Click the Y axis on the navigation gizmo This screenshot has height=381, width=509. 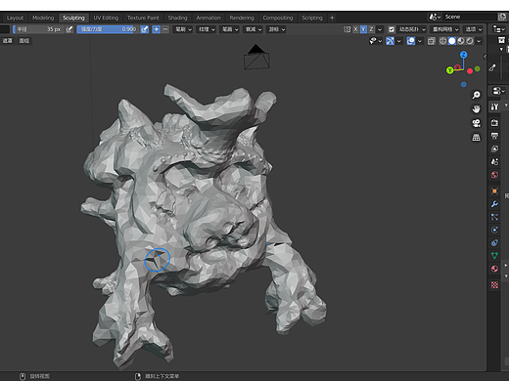point(450,70)
